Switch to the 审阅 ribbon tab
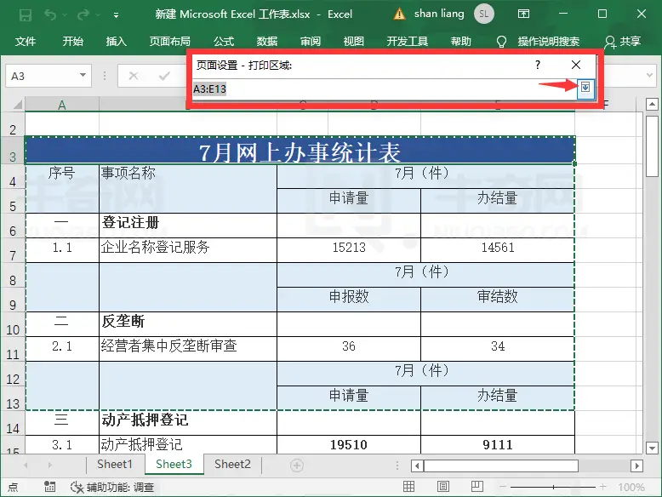Image resolution: width=662 pixels, height=497 pixels. coord(311,41)
